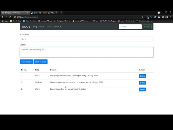The image size is (173, 130).
Task: Click the Details column header
Action: point(53,70)
